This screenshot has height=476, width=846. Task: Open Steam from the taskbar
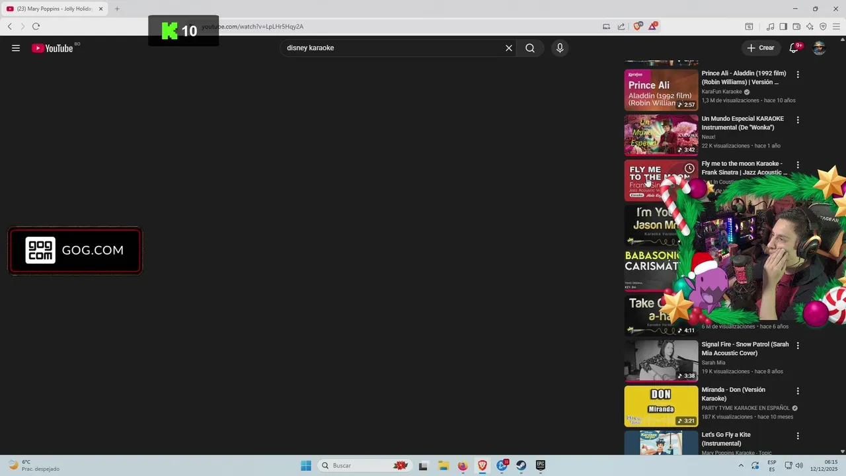click(521, 465)
